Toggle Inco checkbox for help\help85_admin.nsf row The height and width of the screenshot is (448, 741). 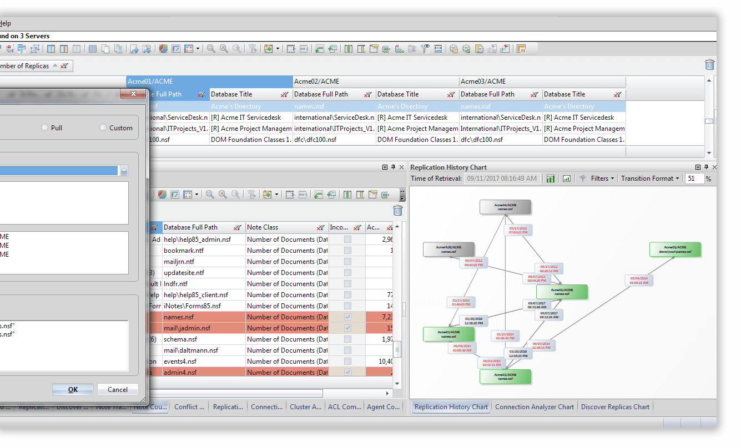(347, 240)
